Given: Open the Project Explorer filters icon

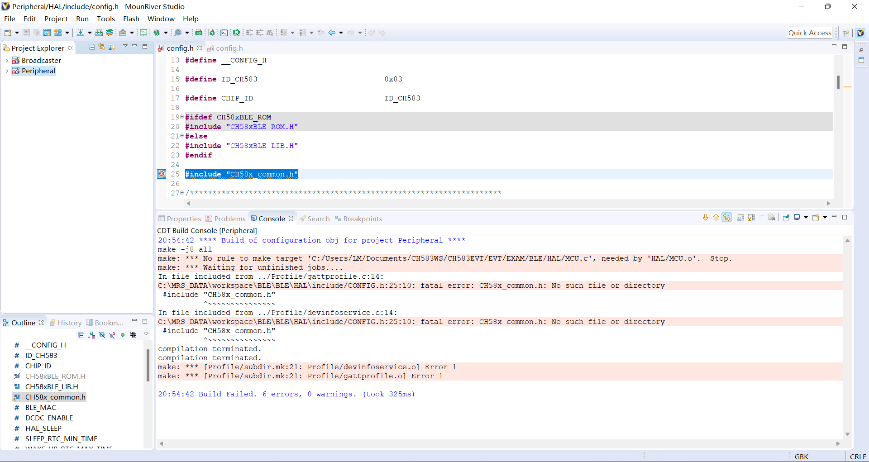Looking at the screenshot, I should pos(112,47).
